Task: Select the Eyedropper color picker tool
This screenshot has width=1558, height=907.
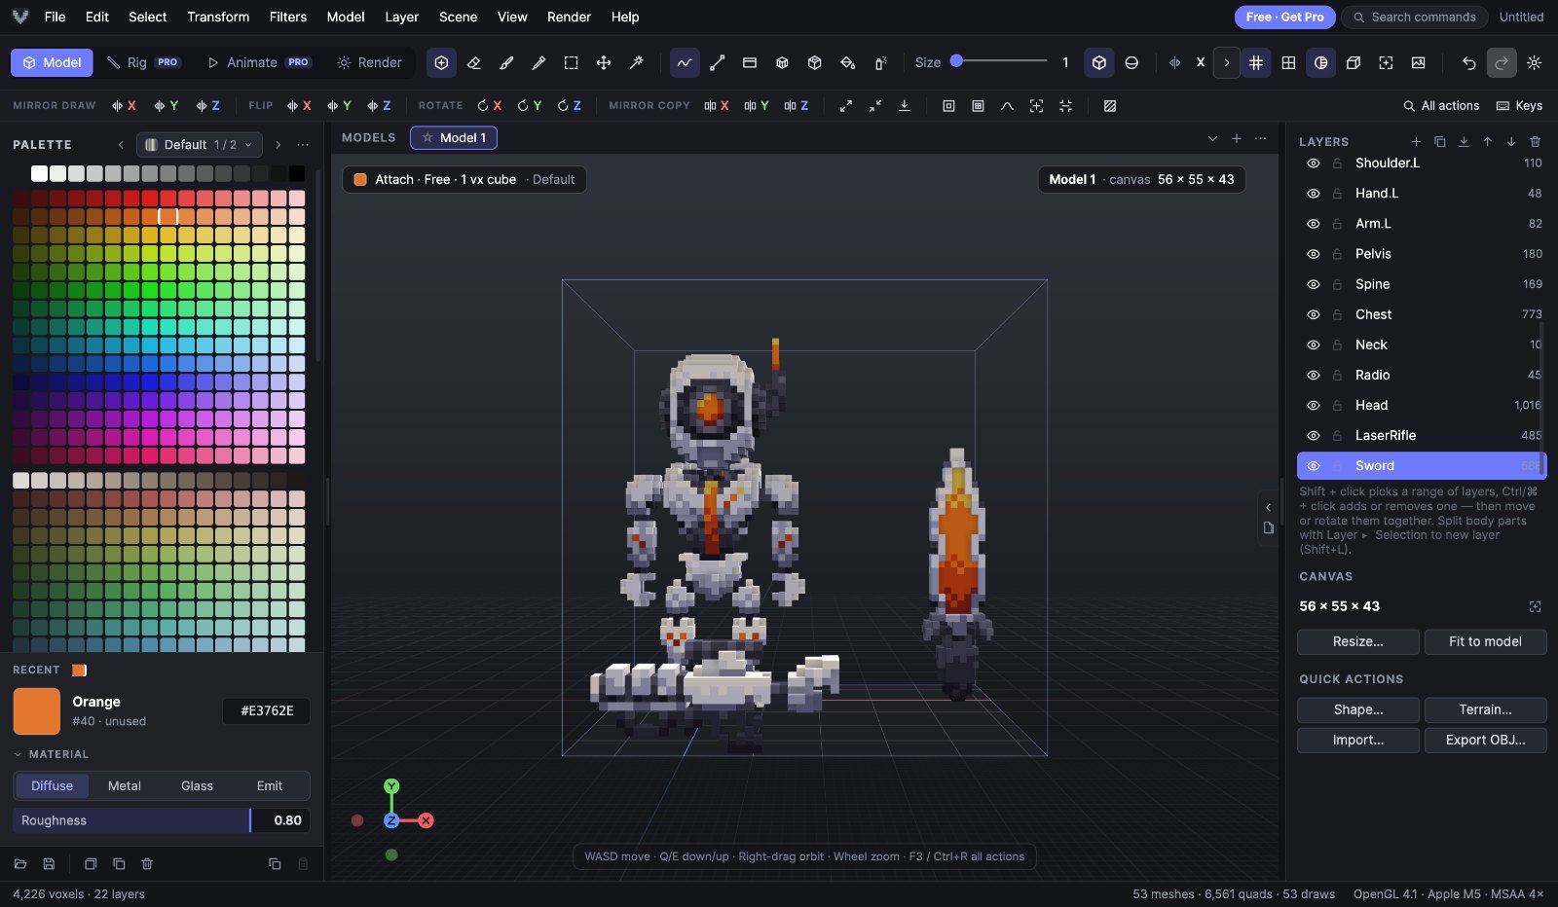Action: point(538,62)
